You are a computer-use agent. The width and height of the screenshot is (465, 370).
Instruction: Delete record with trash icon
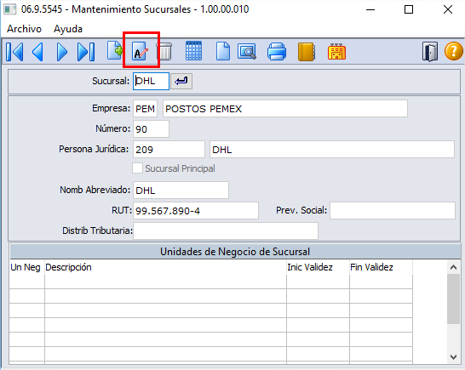[165, 51]
